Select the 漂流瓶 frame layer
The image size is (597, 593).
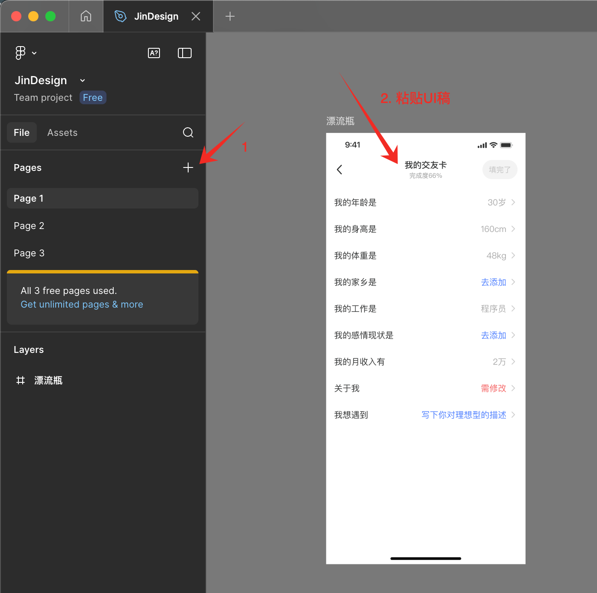click(48, 380)
